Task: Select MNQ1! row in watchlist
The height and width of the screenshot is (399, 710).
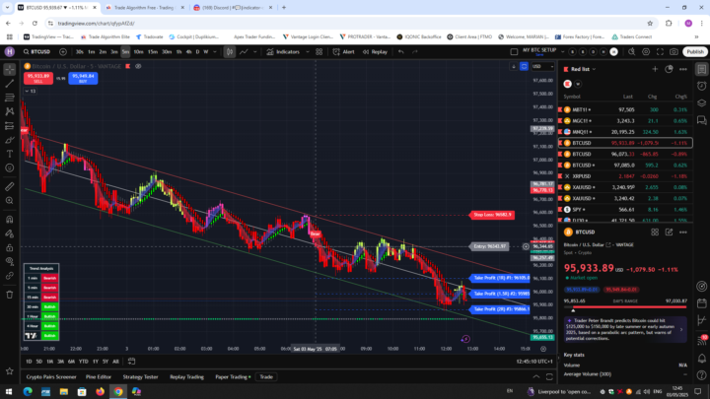Action: click(625, 132)
